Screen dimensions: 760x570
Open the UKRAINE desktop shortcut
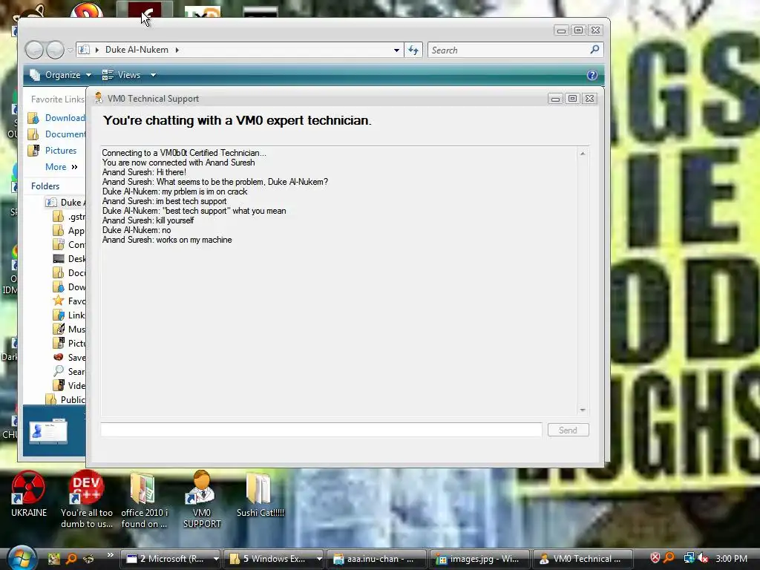coord(29,494)
